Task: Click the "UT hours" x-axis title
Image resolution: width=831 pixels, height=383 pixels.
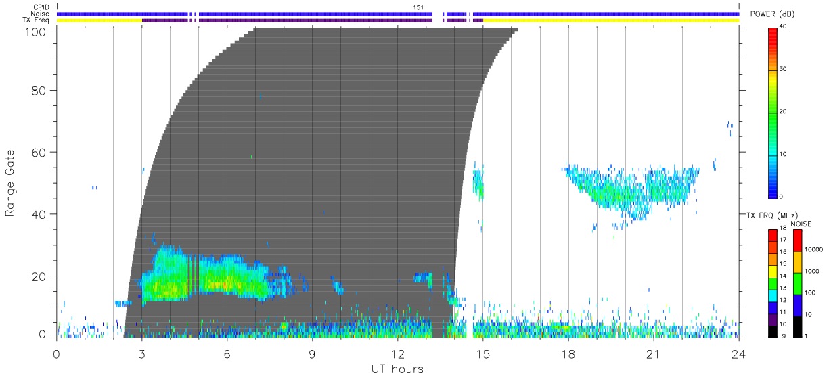Action: pos(397,369)
